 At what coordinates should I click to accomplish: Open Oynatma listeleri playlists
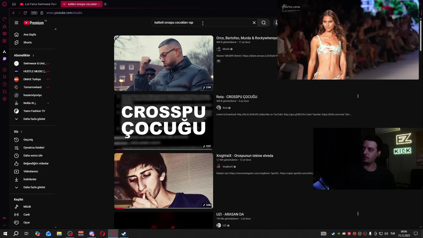(32, 148)
